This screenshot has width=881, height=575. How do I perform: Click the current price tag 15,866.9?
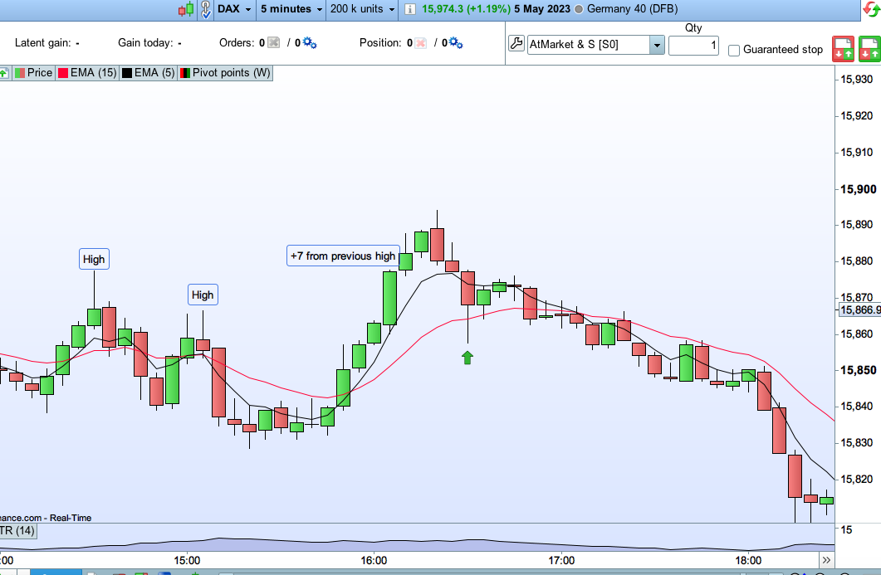tap(859, 310)
